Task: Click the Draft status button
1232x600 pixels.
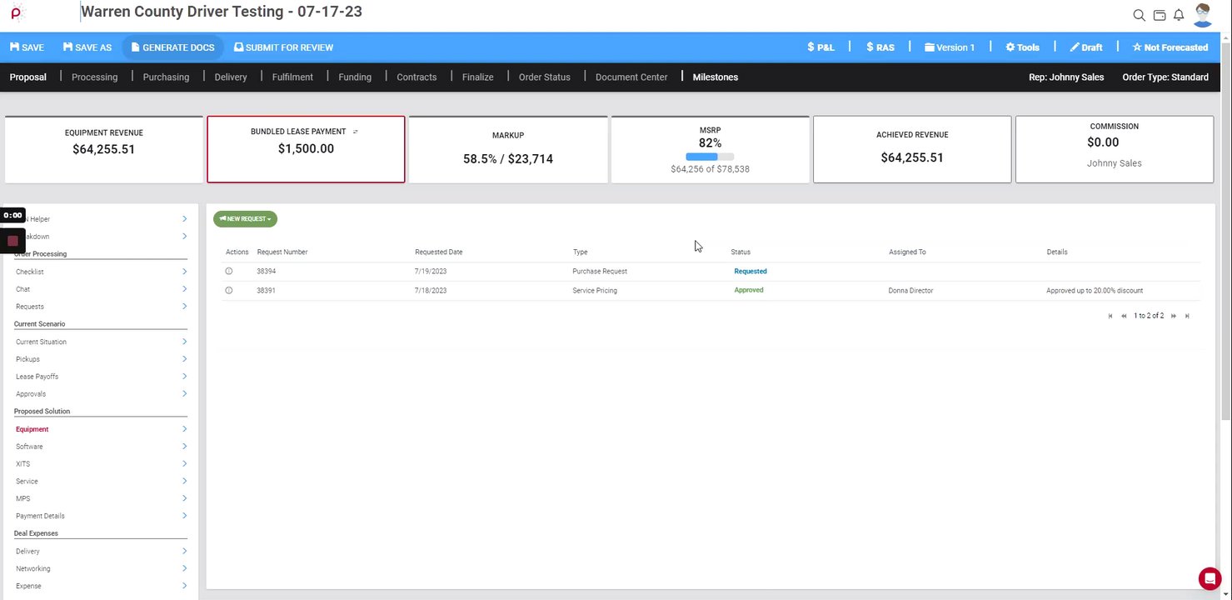Action: tap(1086, 47)
